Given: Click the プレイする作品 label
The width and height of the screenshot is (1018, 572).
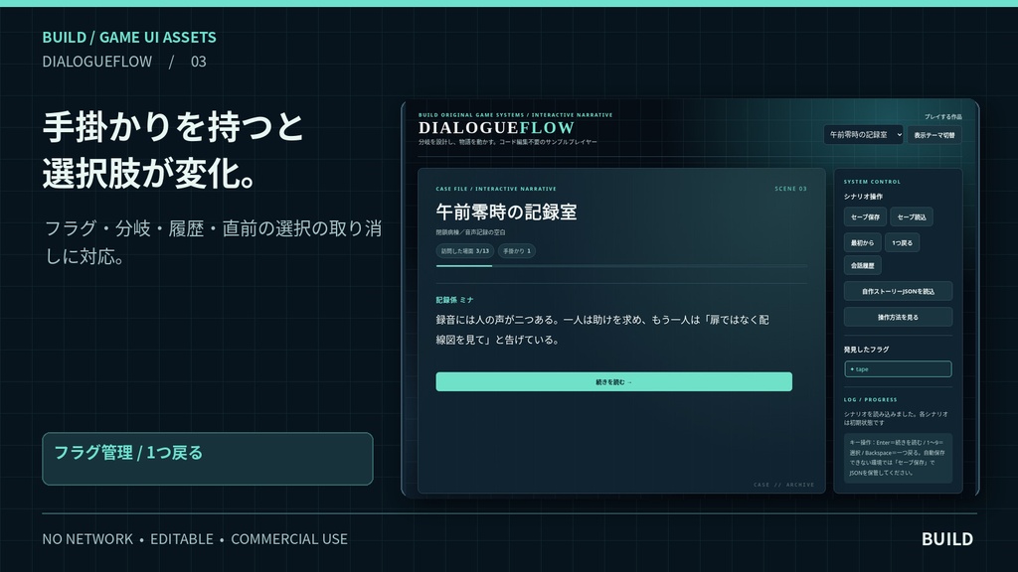Looking at the screenshot, I should pyautogui.click(x=943, y=117).
